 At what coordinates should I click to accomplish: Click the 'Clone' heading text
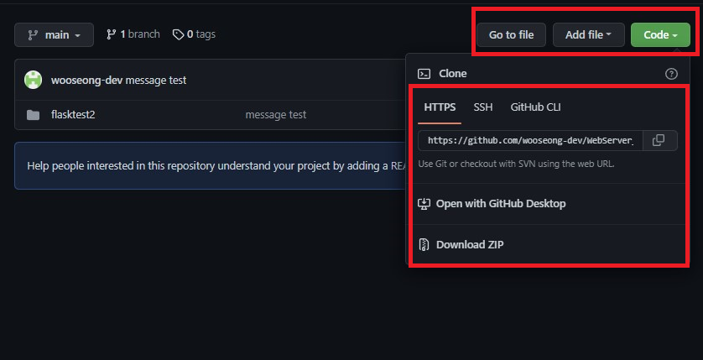point(453,74)
